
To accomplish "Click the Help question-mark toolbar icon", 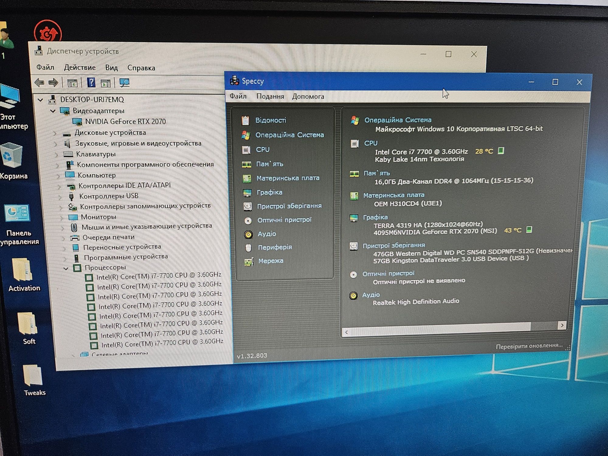I will pyautogui.click(x=91, y=82).
